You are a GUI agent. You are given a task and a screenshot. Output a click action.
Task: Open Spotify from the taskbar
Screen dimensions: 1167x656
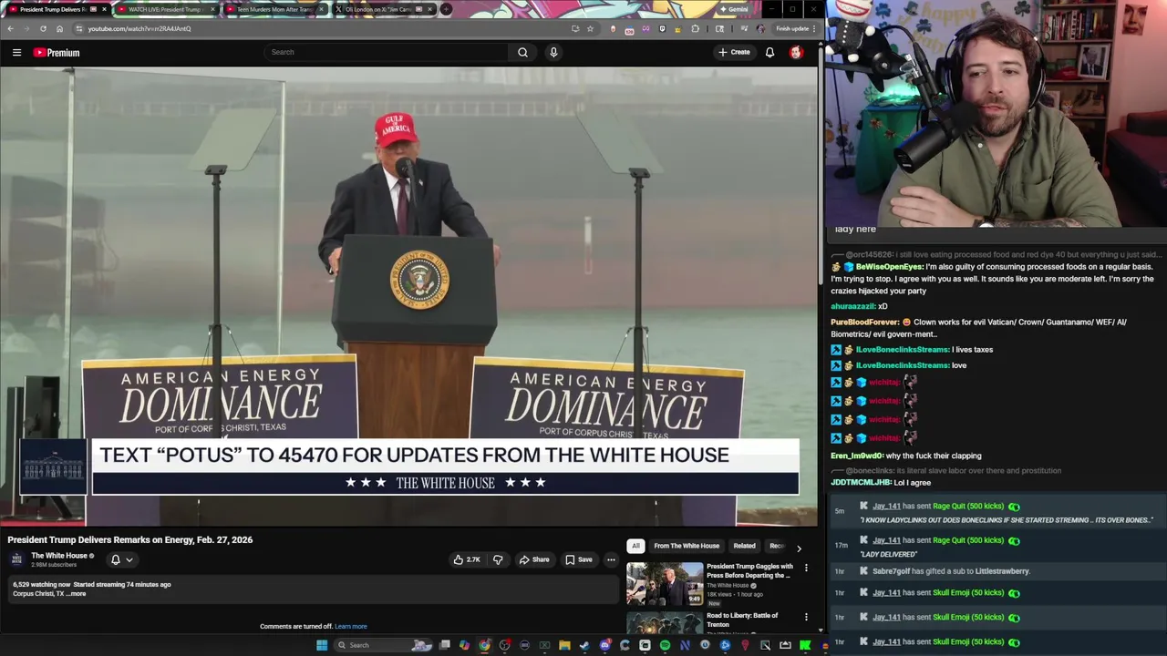[665, 645]
